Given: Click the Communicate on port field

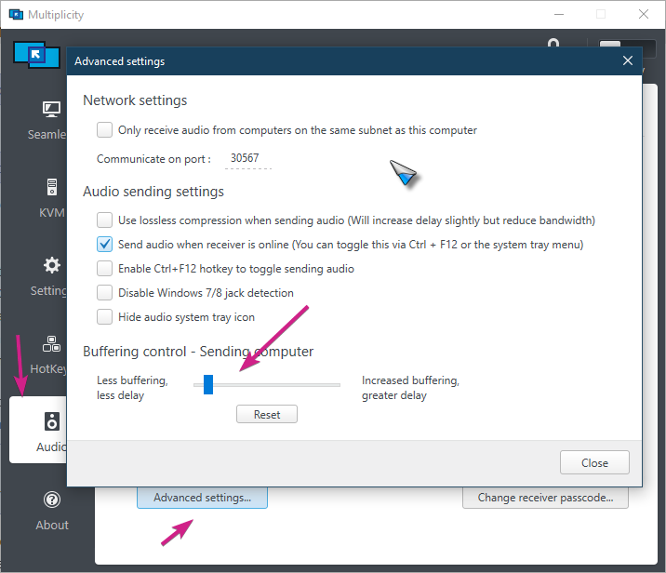Looking at the screenshot, I should (x=247, y=159).
